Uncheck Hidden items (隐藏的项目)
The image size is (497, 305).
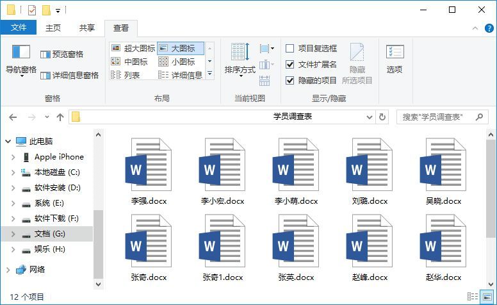pos(289,81)
